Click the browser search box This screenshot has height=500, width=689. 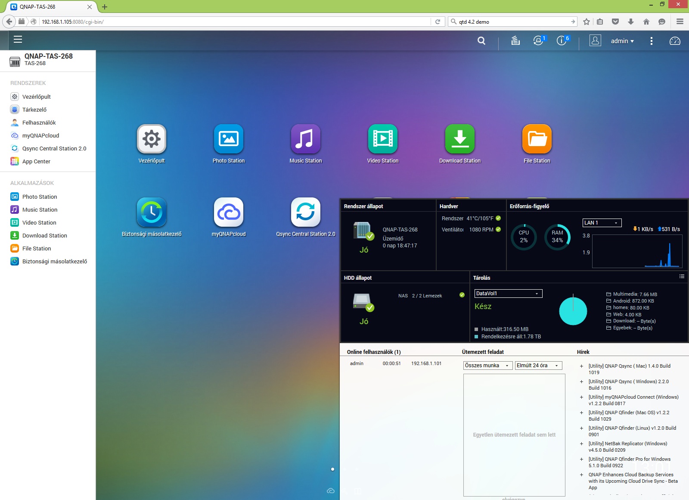[x=512, y=22]
